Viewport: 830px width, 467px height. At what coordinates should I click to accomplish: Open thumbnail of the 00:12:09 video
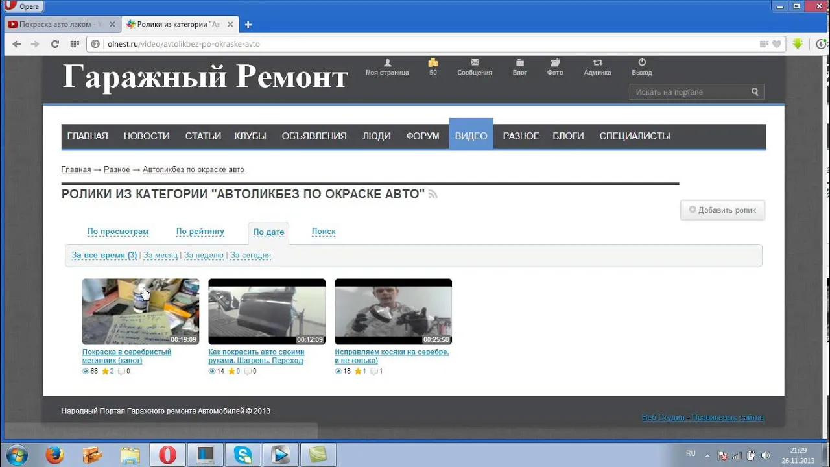pyautogui.click(x=267, y=311)
